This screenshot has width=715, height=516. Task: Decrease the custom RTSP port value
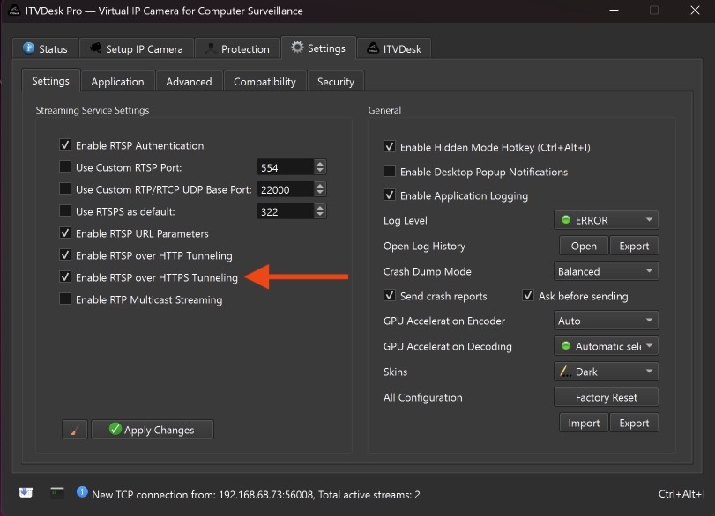coord(320,171)
